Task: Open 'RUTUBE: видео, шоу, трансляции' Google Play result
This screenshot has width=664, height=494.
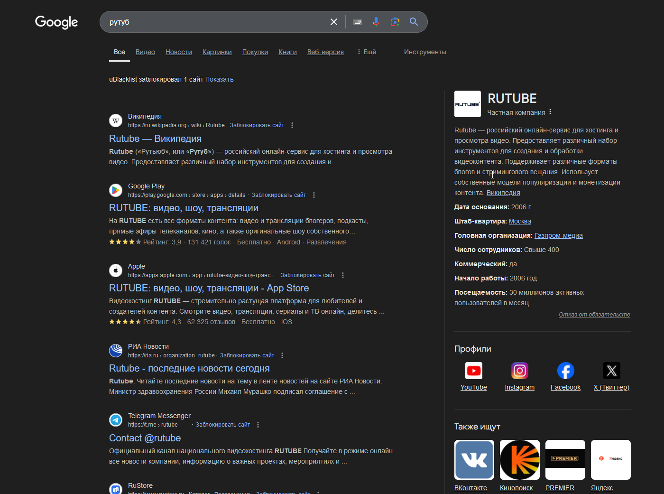Action: [x=184, y=208]
